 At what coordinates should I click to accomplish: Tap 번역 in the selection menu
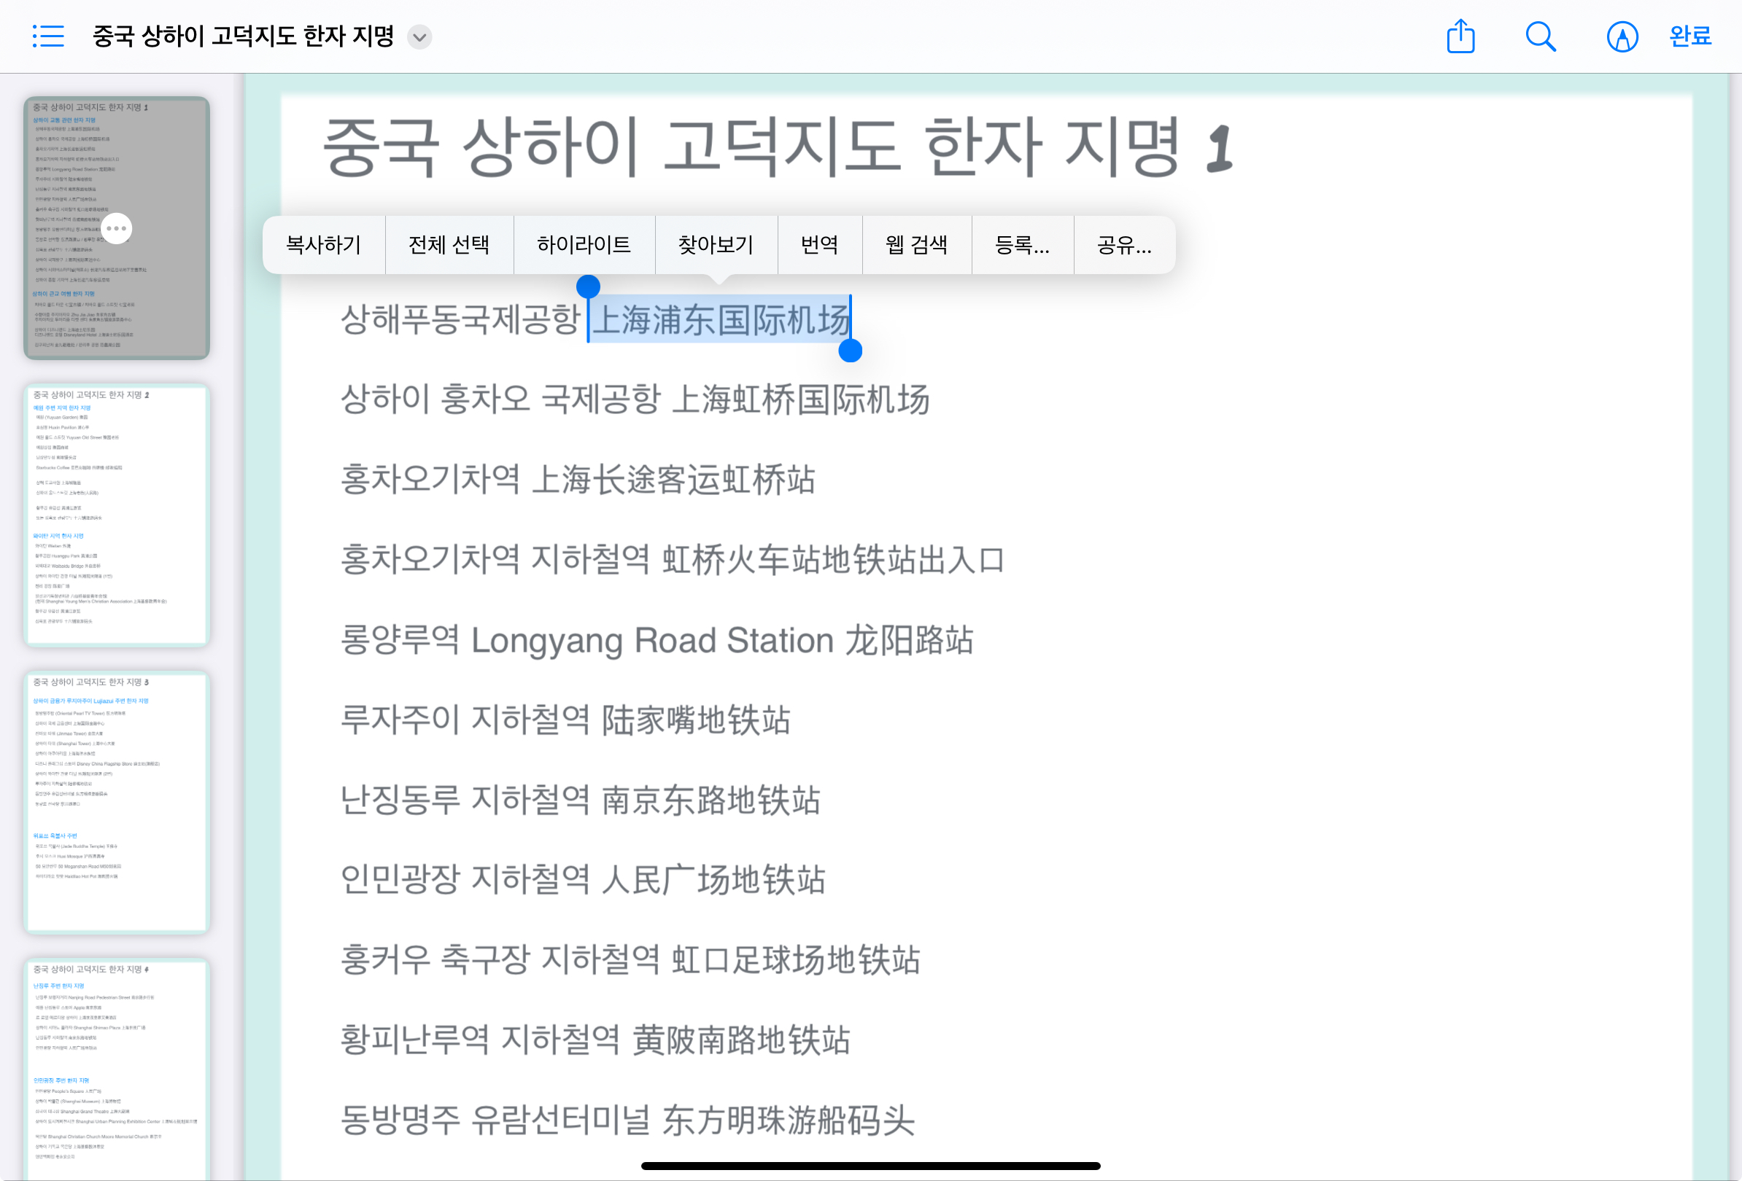(819, 245)
